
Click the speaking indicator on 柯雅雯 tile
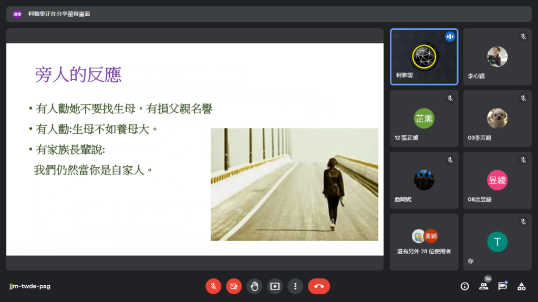click(450, 37)
